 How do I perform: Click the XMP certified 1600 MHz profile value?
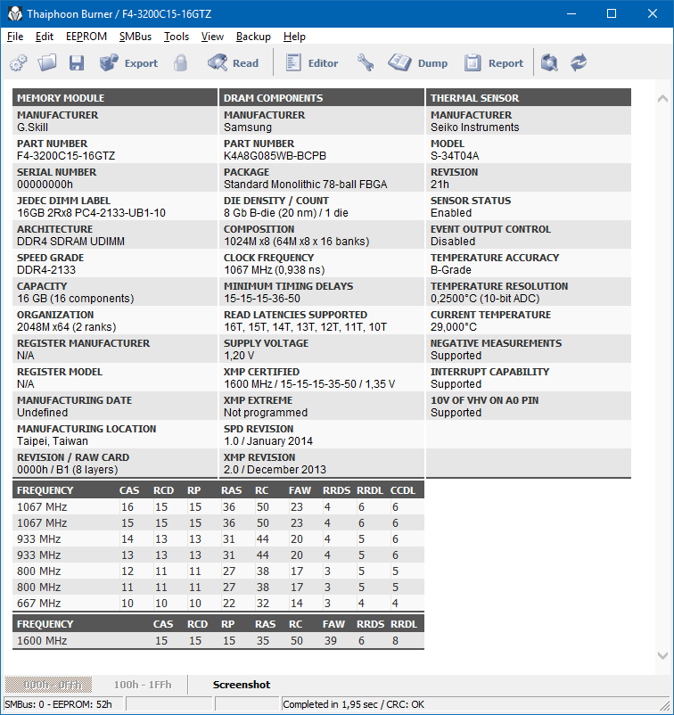tap(309, 384)
